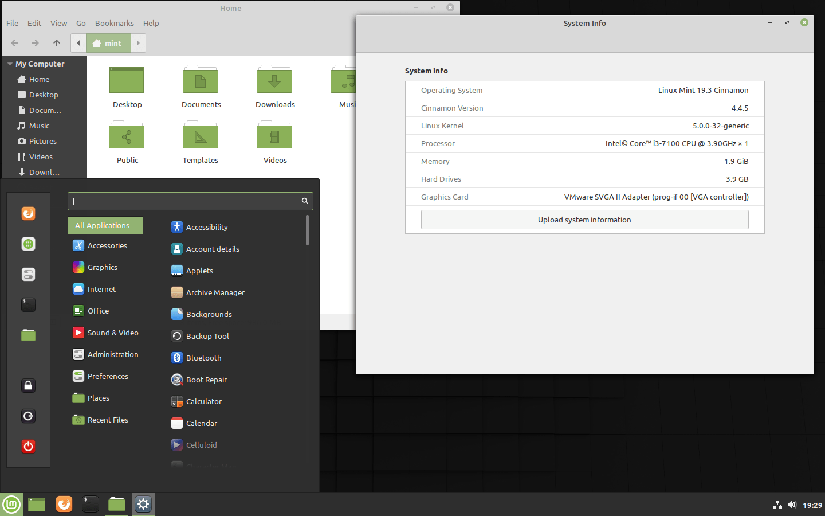Go back in file manager toolbar
This screenshot has height=516, width=825.
pos(15,43)
